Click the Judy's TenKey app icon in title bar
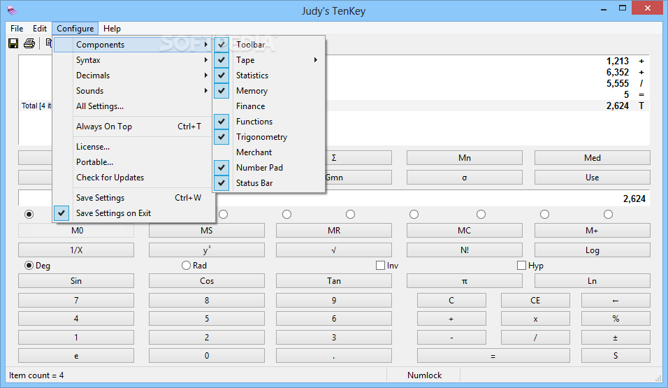 coord(13,10)
